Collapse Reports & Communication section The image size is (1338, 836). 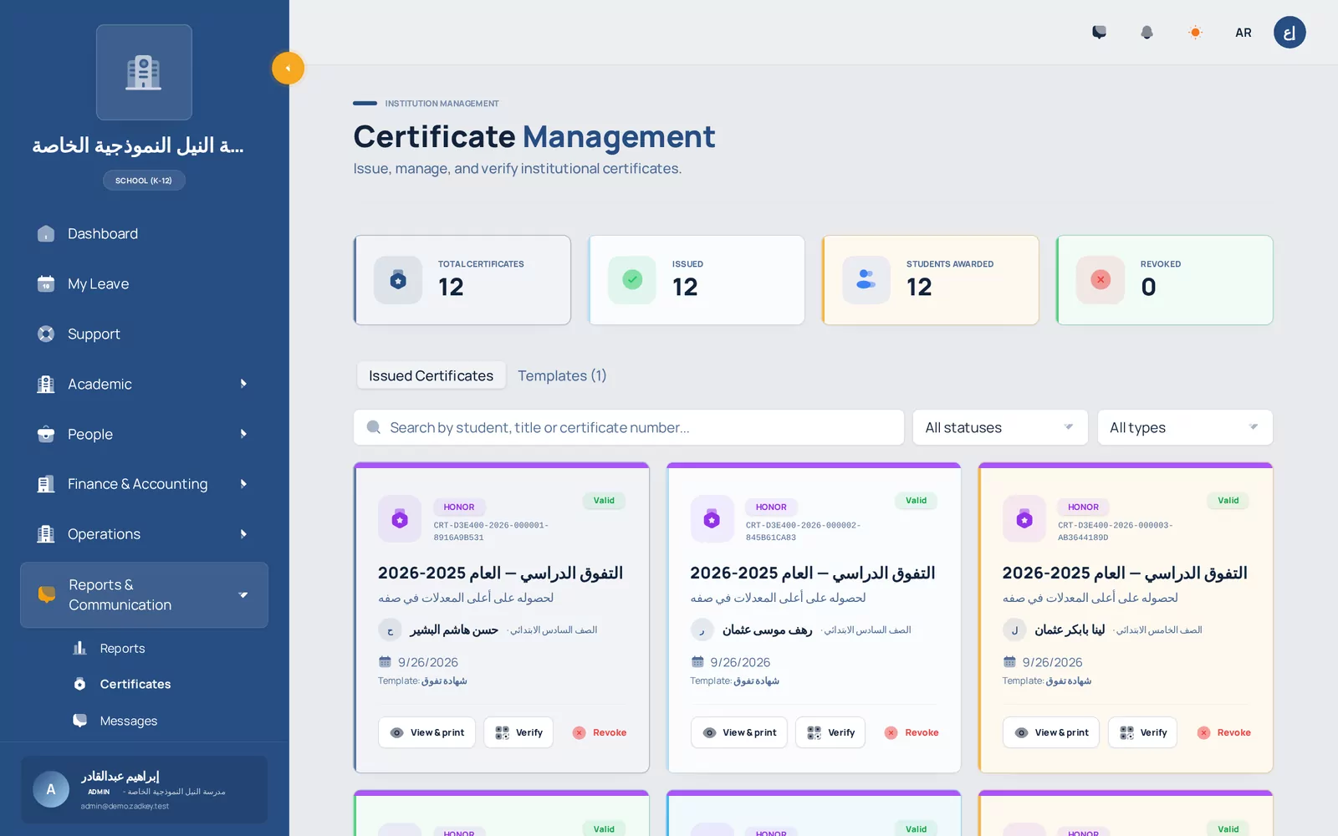[144, 595]
